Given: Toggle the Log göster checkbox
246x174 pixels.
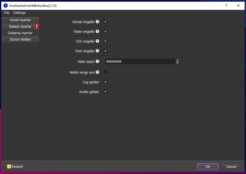Looking at the screenshot, I should [105, 82].
